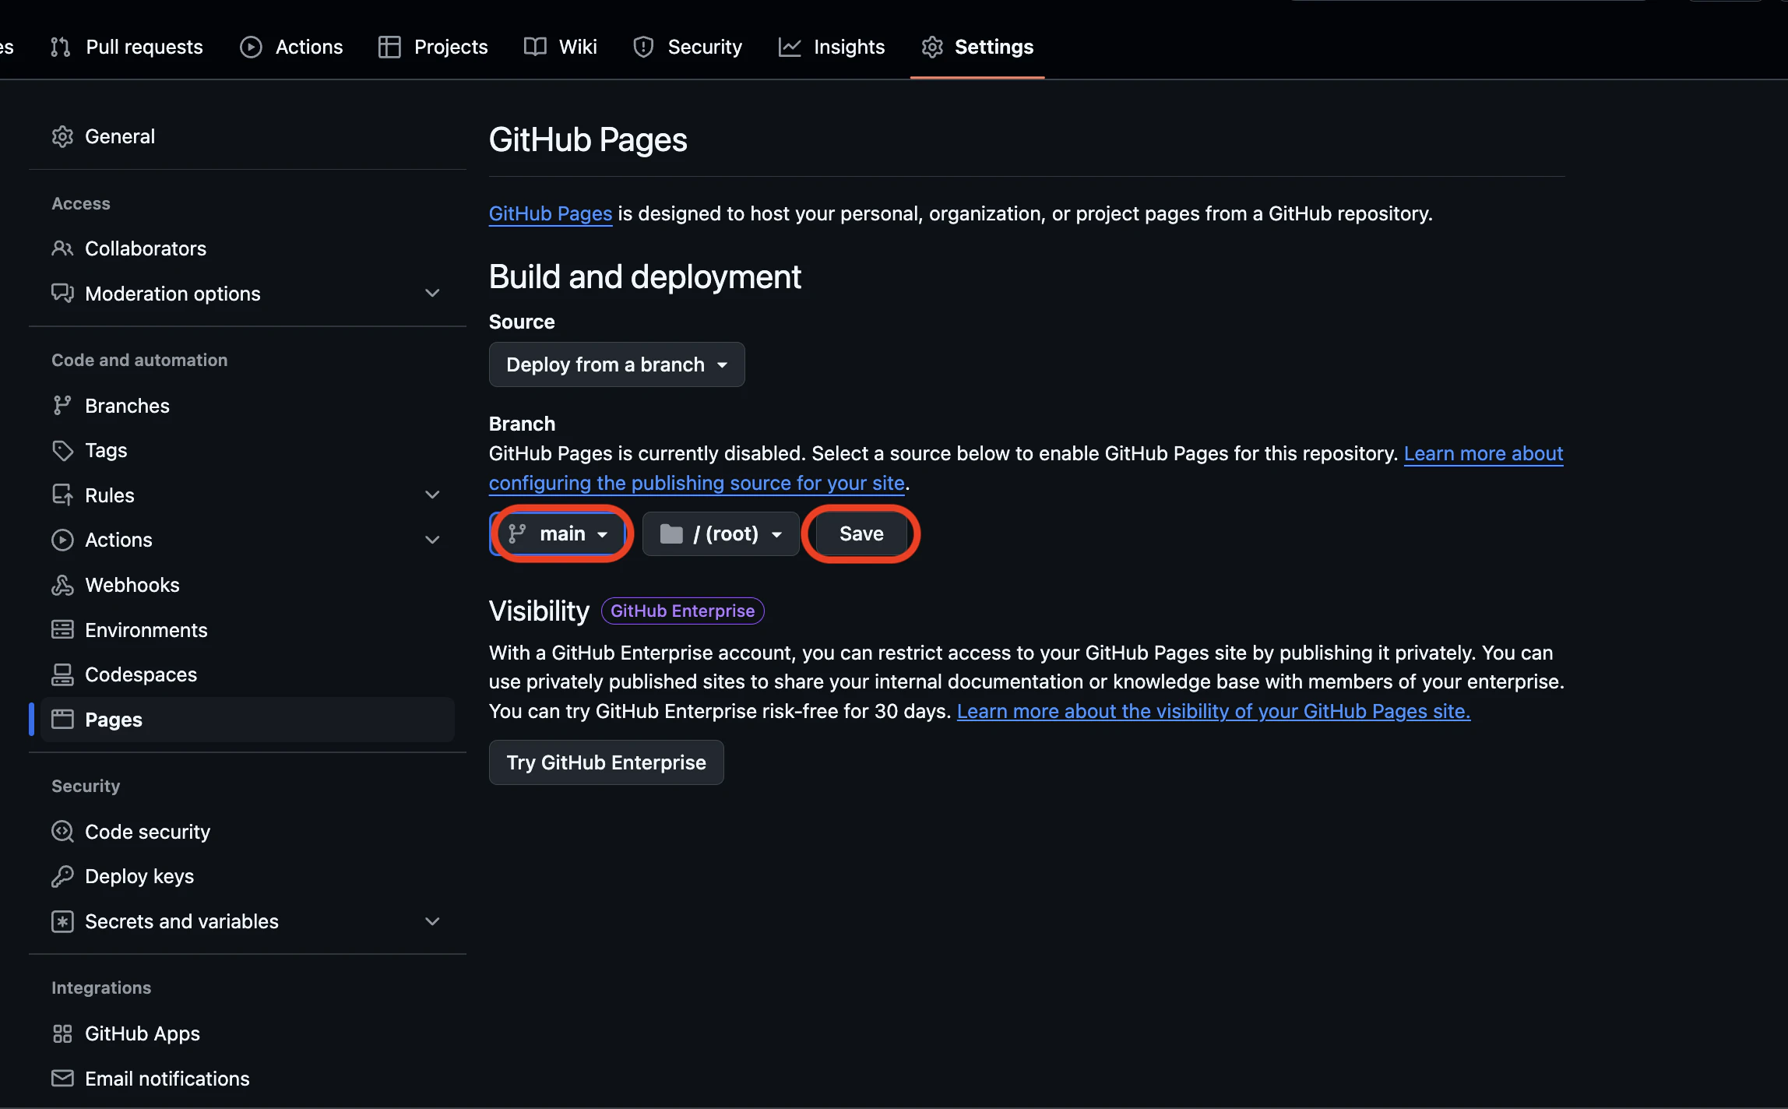The width and height of the screenshot is (1788, 1109).
Task: Click the Branches git-branch icon in sidebar
Action: (x=62, y=406)
